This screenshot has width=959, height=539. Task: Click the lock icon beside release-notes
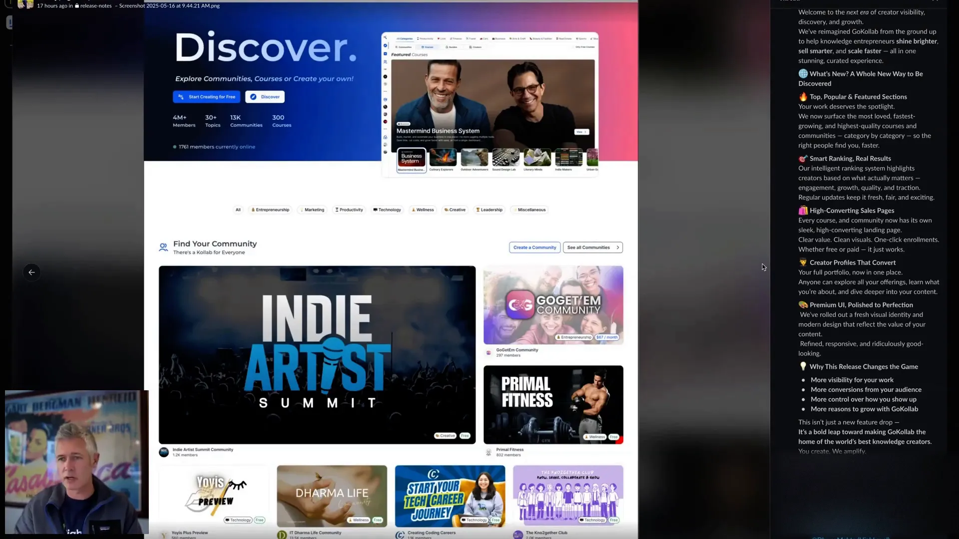(x=77, y=5)
